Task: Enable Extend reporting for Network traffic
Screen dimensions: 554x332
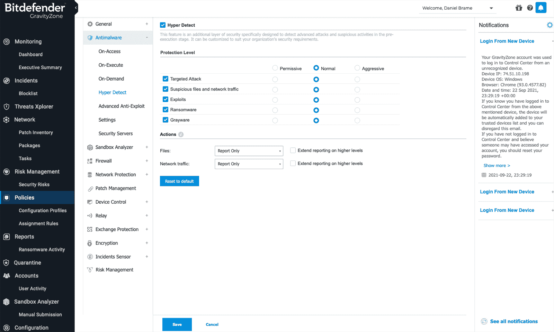Action: pos(293,164)
